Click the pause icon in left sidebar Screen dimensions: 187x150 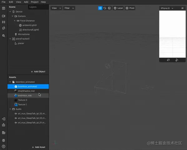(3, 22)
